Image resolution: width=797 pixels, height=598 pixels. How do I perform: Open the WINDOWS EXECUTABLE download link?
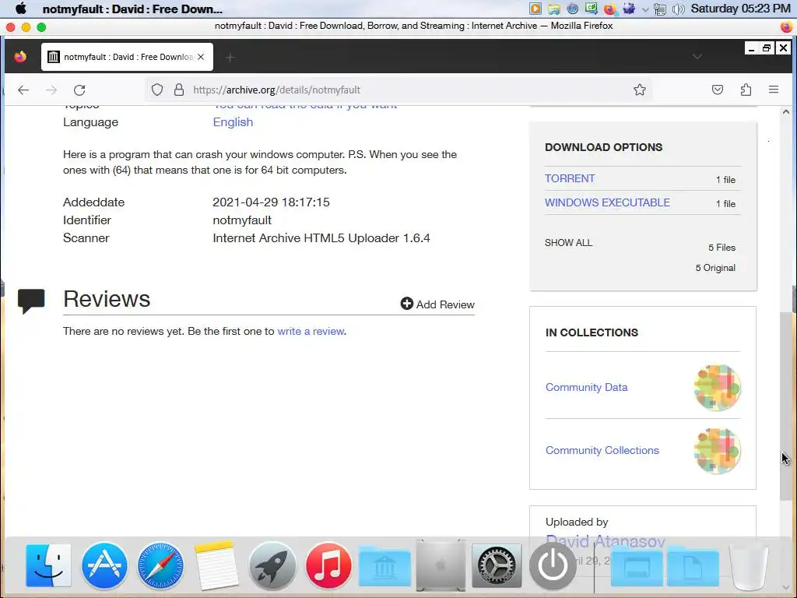click(607, 202)
